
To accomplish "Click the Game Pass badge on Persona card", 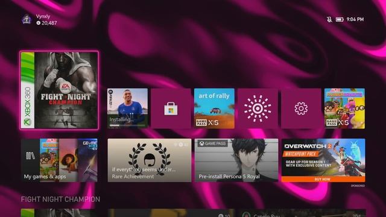I will point(212,143).
